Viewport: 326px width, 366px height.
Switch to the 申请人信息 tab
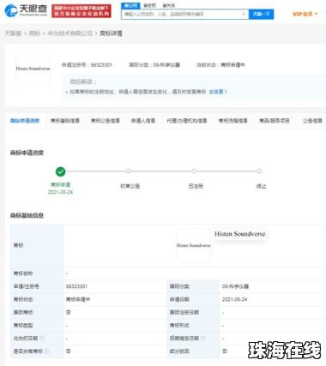143,121
